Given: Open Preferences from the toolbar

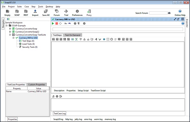Looking at the screenshot, I should coord(77,13).
